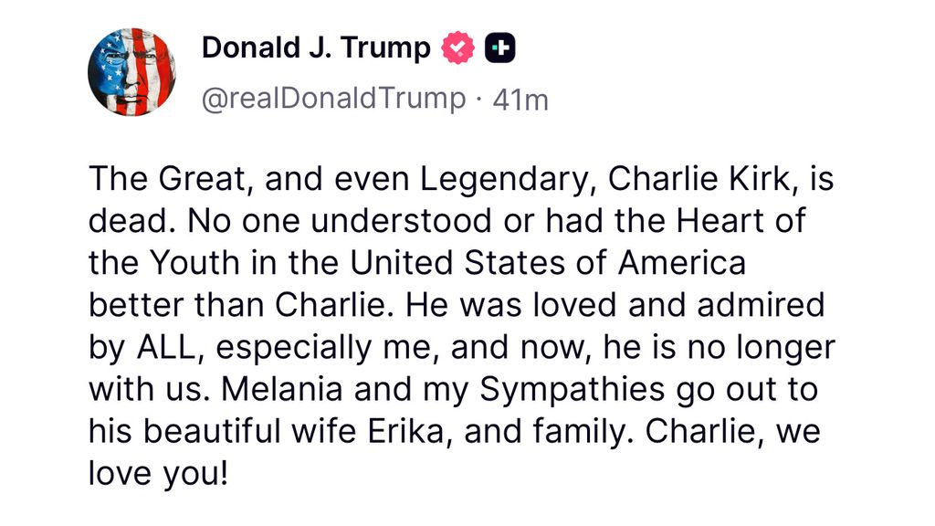Click the dark plus badge icon
The height and width of the screenshot is (526, 935).
click(500, 48)
